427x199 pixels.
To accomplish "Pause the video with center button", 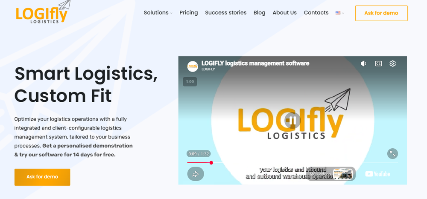I will tap(292, 120).
